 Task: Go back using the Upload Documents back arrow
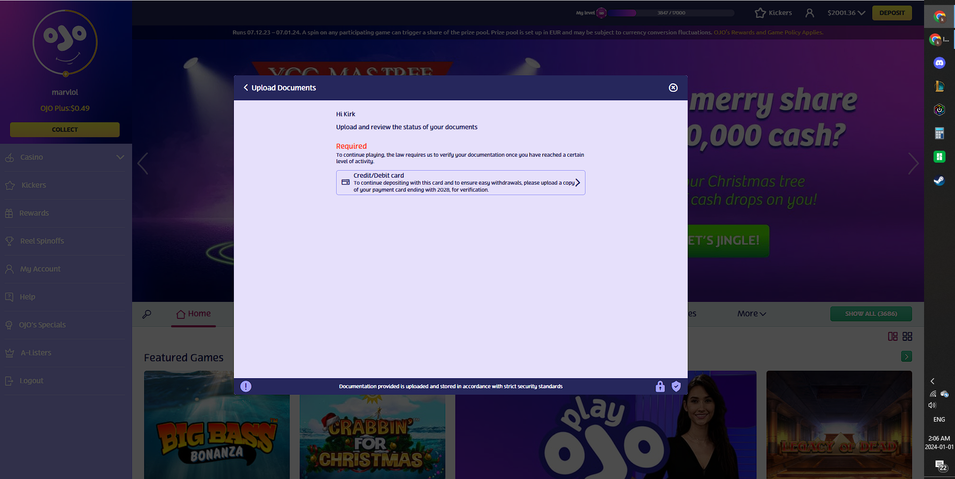(x=245, y=88)
